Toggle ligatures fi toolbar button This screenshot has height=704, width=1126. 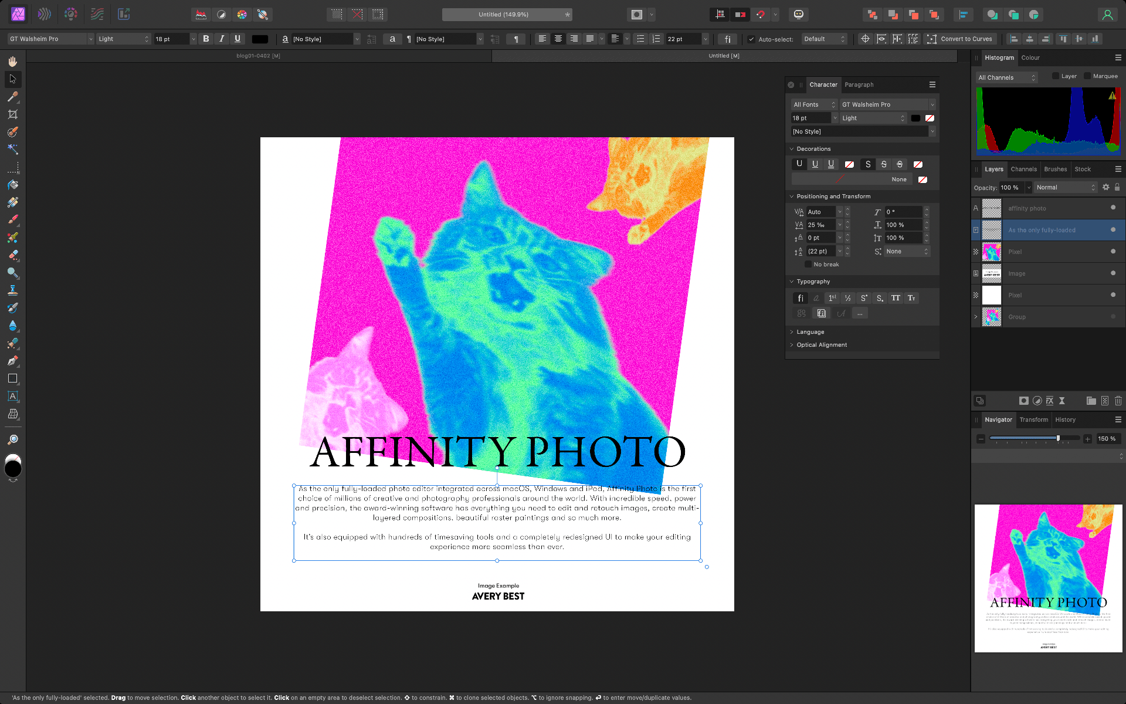(727, 39)
